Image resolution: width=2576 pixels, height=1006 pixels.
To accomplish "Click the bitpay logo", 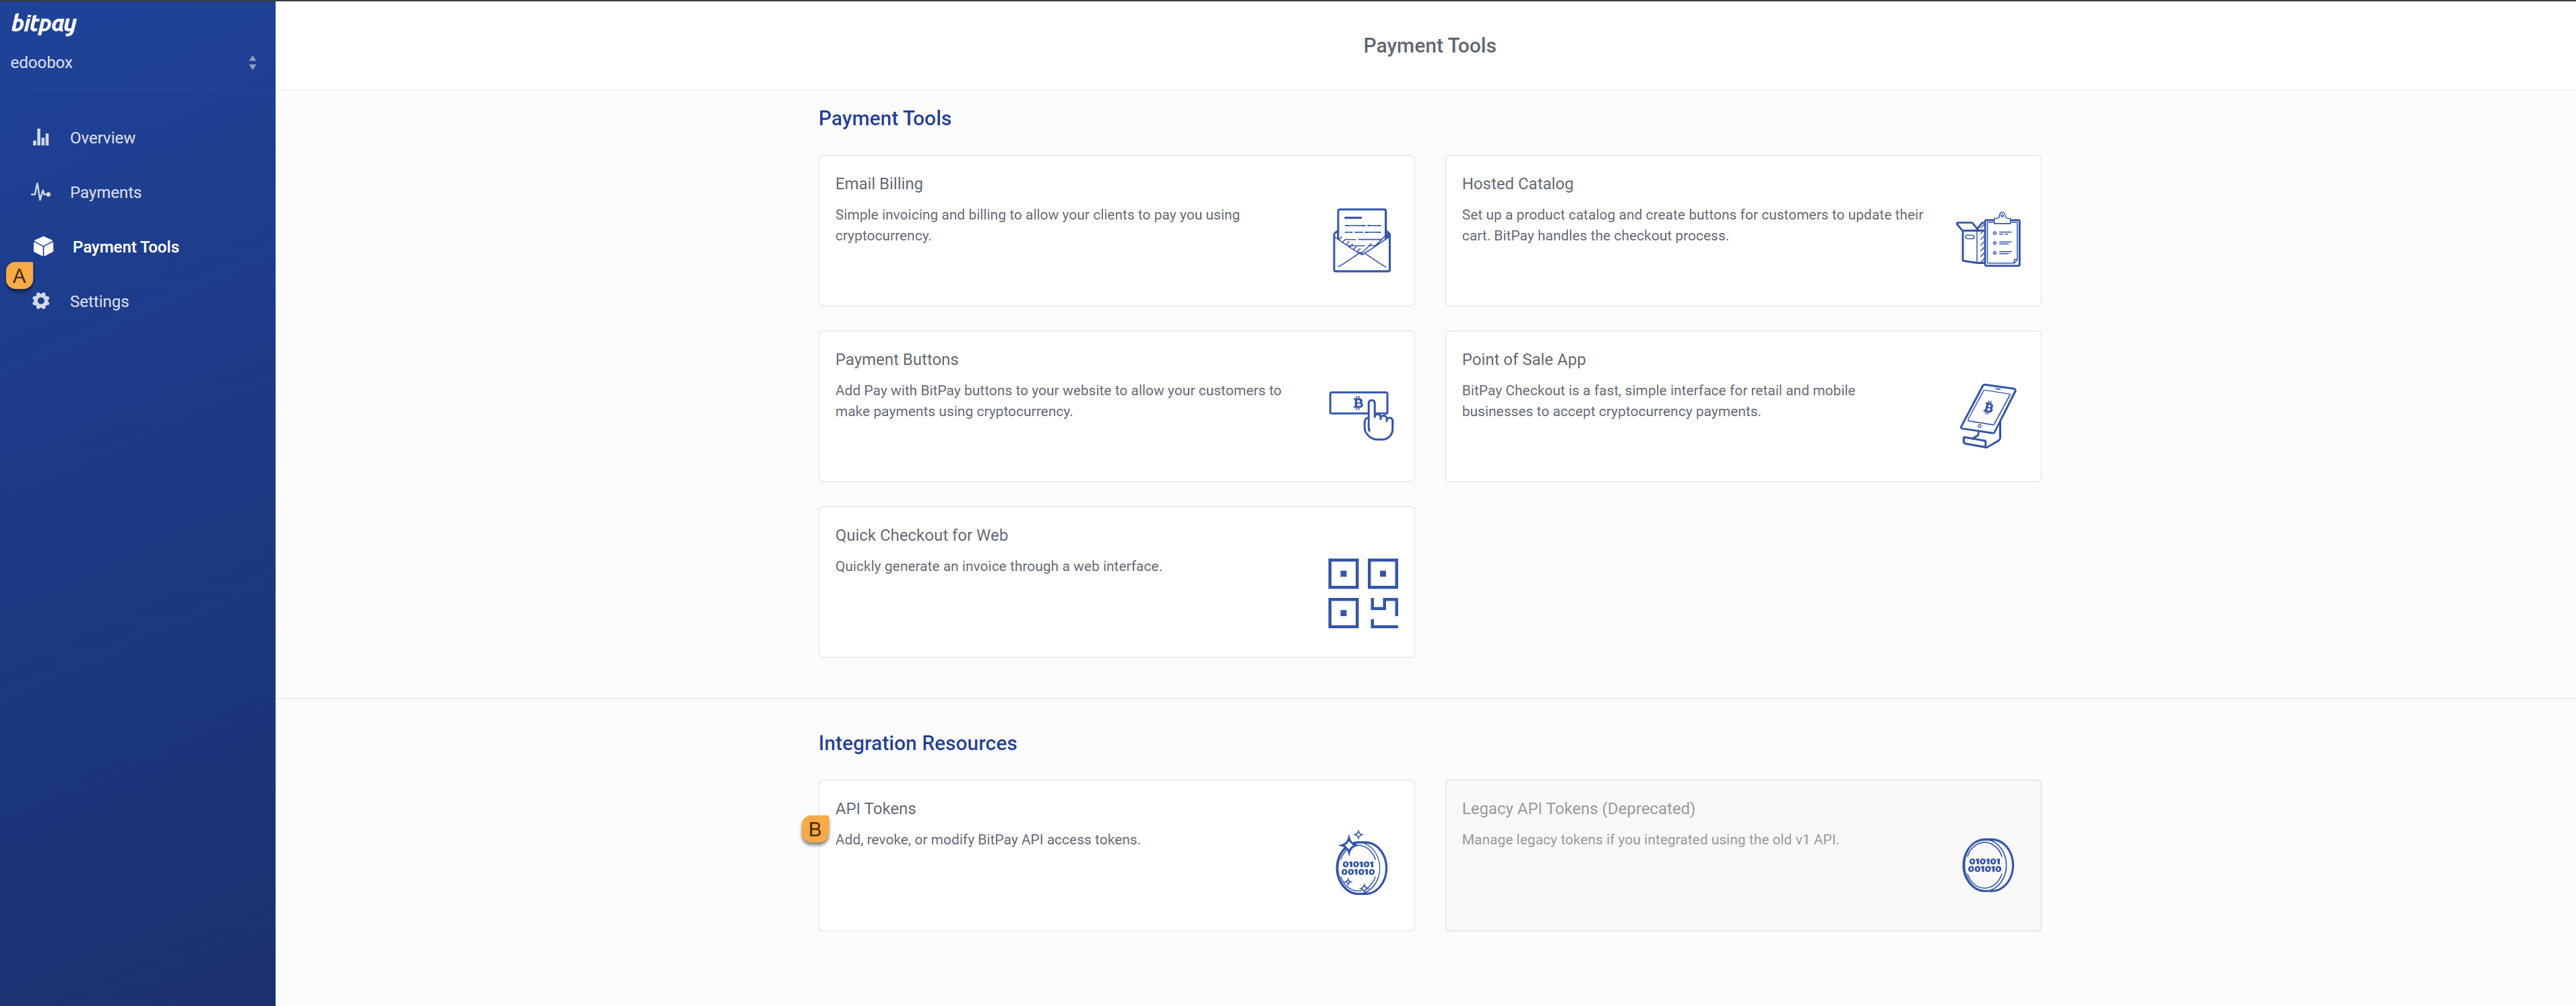I will 44,23.
